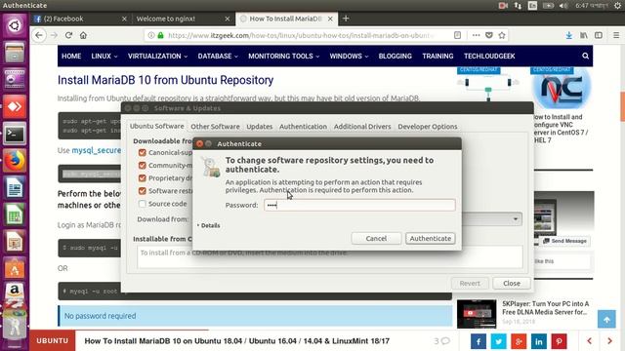Image resolution: width=625 pixels, height=351 pixels.
Task: Toggle Proprietary drivers checkbox
Action: pyautogui.click(x=142, y=177)
